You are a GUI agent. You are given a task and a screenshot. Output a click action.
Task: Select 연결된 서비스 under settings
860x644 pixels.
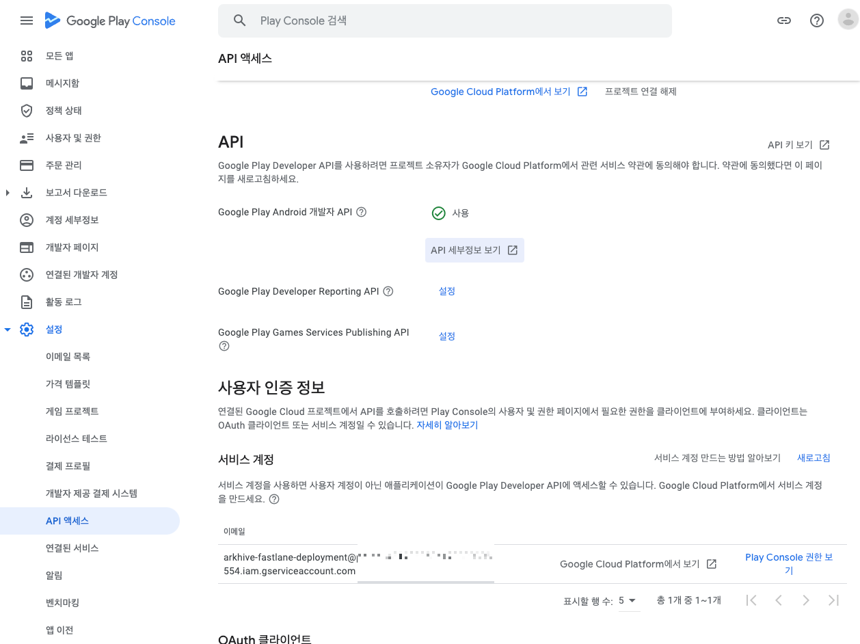(72, 548)
